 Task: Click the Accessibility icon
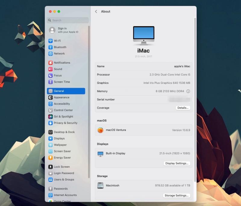pos(50,104)
